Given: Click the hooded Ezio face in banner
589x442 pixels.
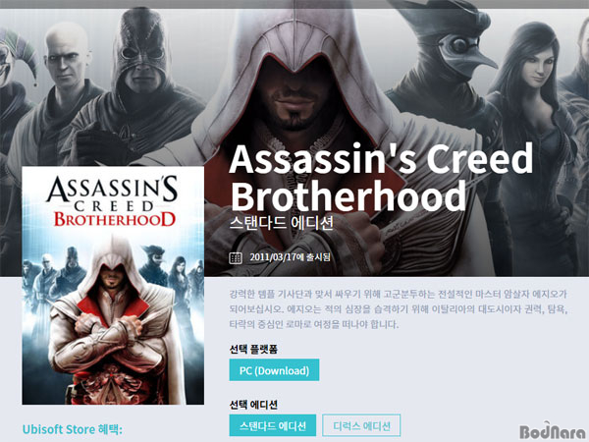Looking at the screenshot, I should (x=296, y=94).
